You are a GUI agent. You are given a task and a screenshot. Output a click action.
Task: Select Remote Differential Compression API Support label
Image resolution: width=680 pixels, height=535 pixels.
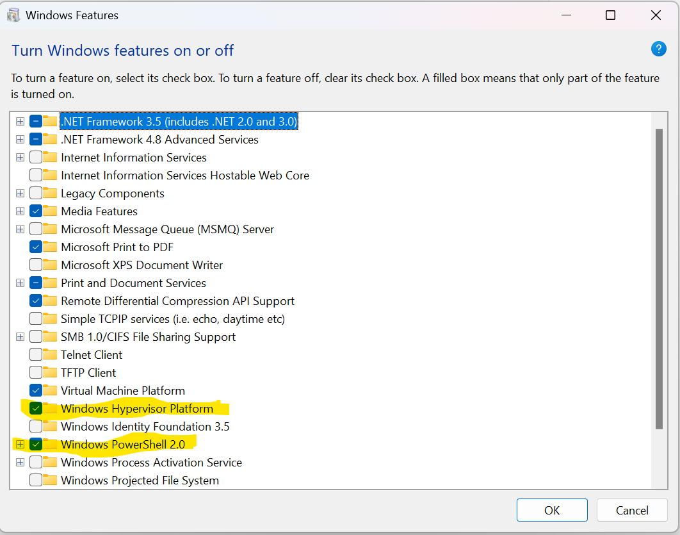coord(178,300)
